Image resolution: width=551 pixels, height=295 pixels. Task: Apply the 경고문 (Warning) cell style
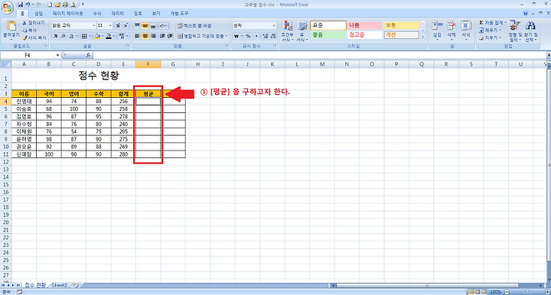point(365,35)
